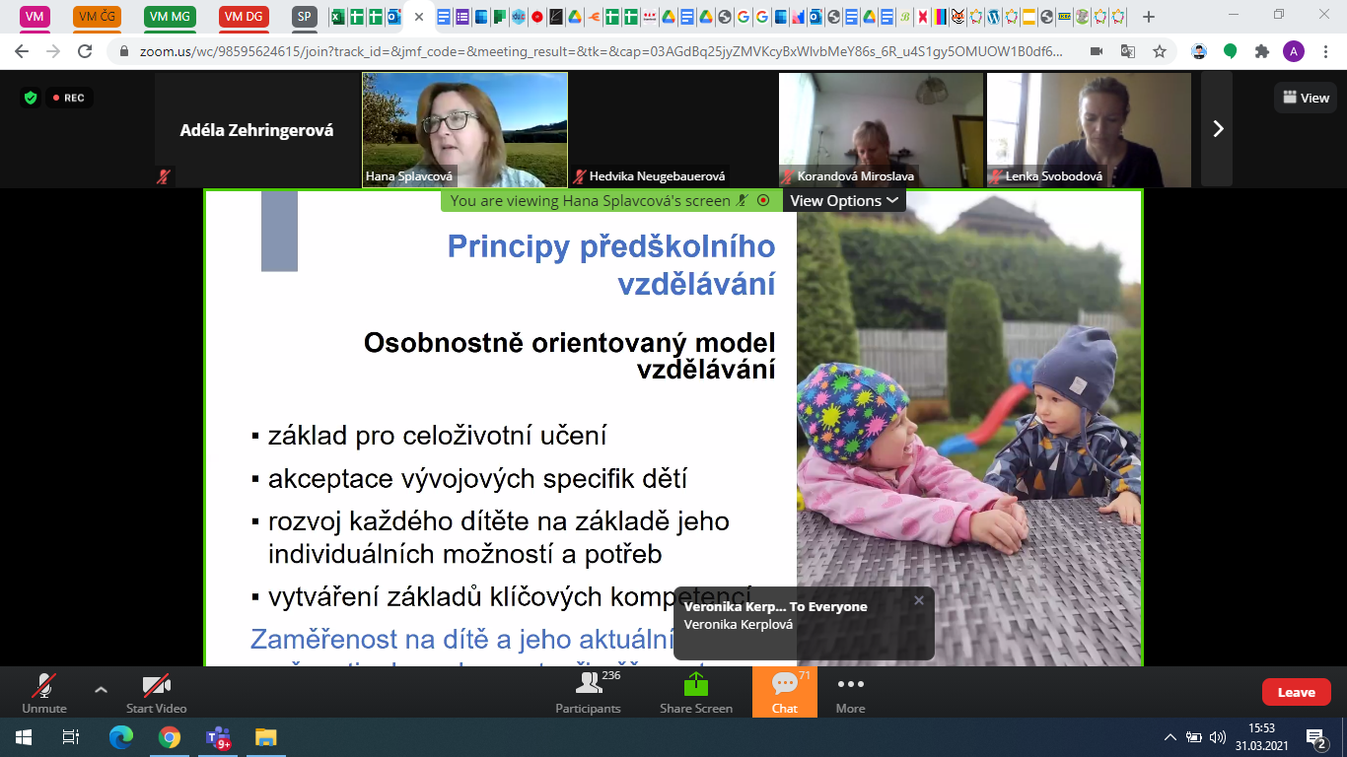
Task: Bookmark this page with the star icon
Action: (x=1160, y=51)
